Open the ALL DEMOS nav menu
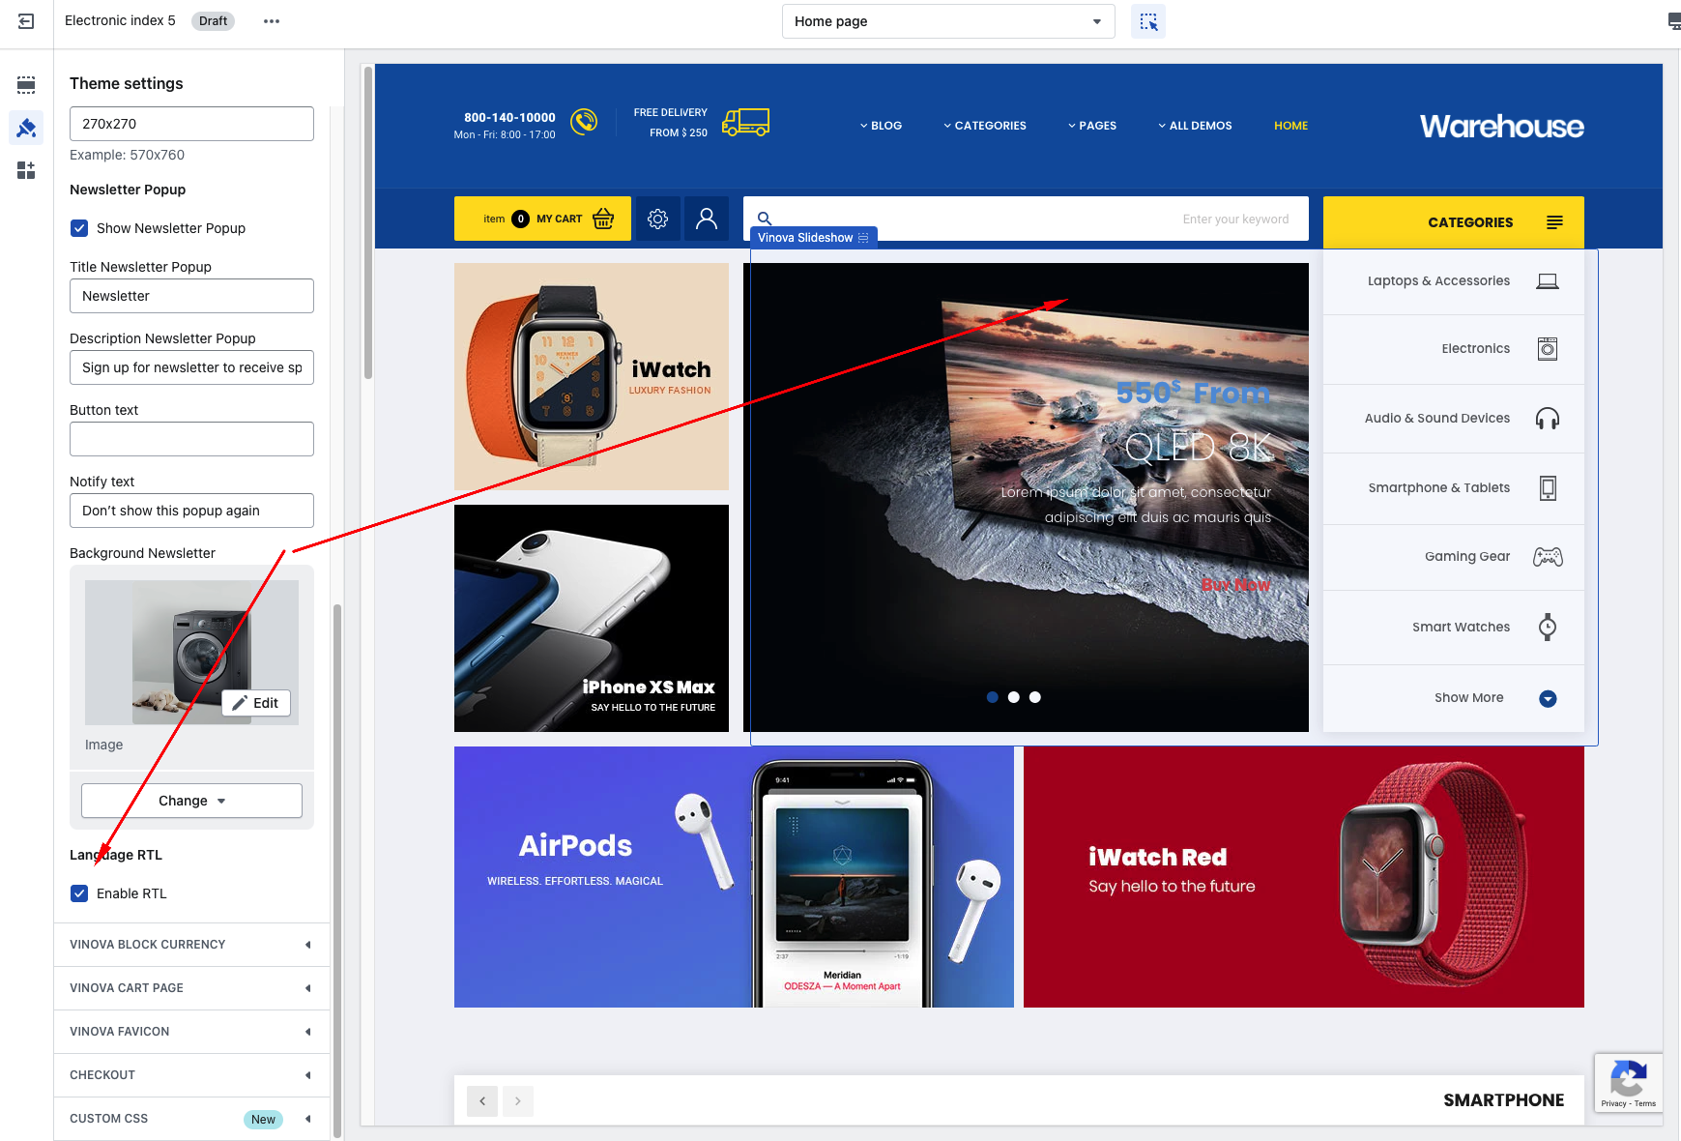The height and width of the screenshot is (1141, 1681). click(1195, 126)
